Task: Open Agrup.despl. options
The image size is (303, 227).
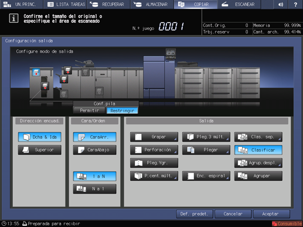Action: (258, 163)
